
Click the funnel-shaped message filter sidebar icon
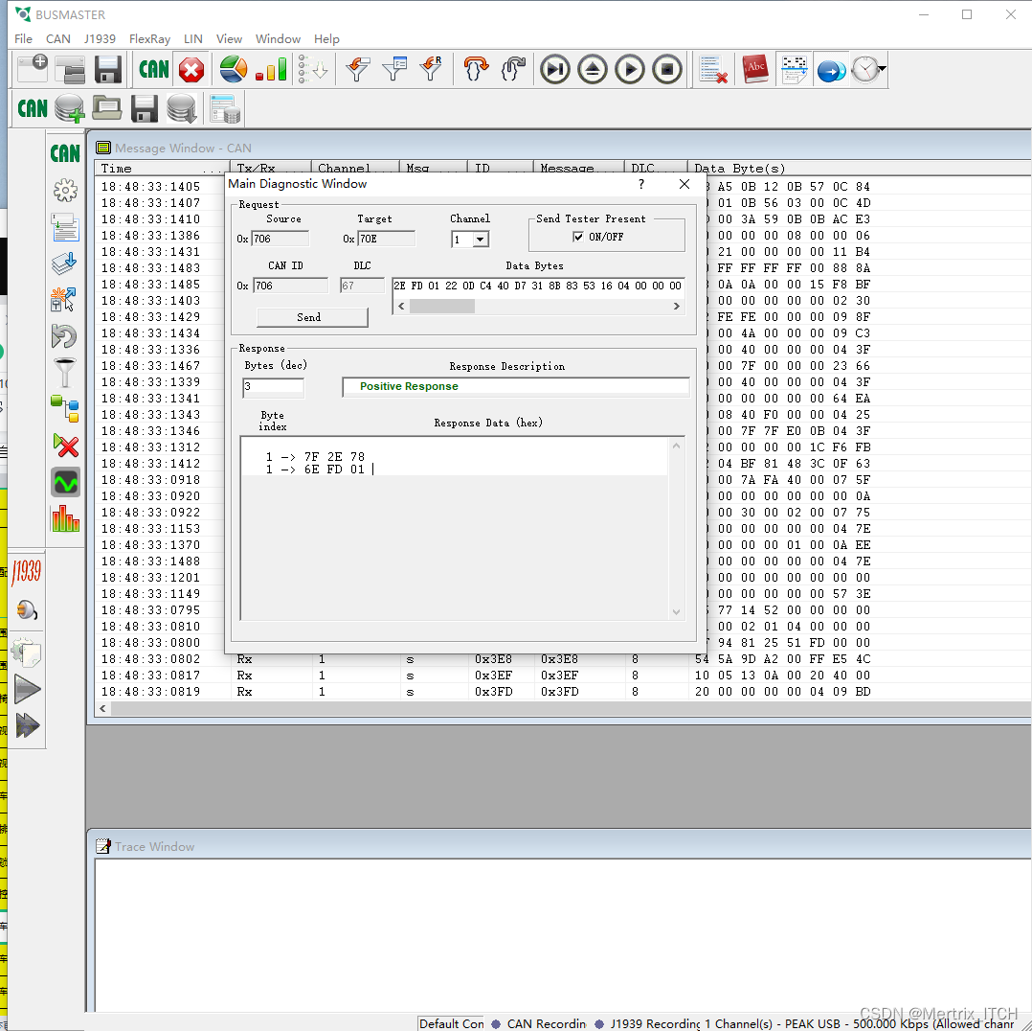(65, 372)
